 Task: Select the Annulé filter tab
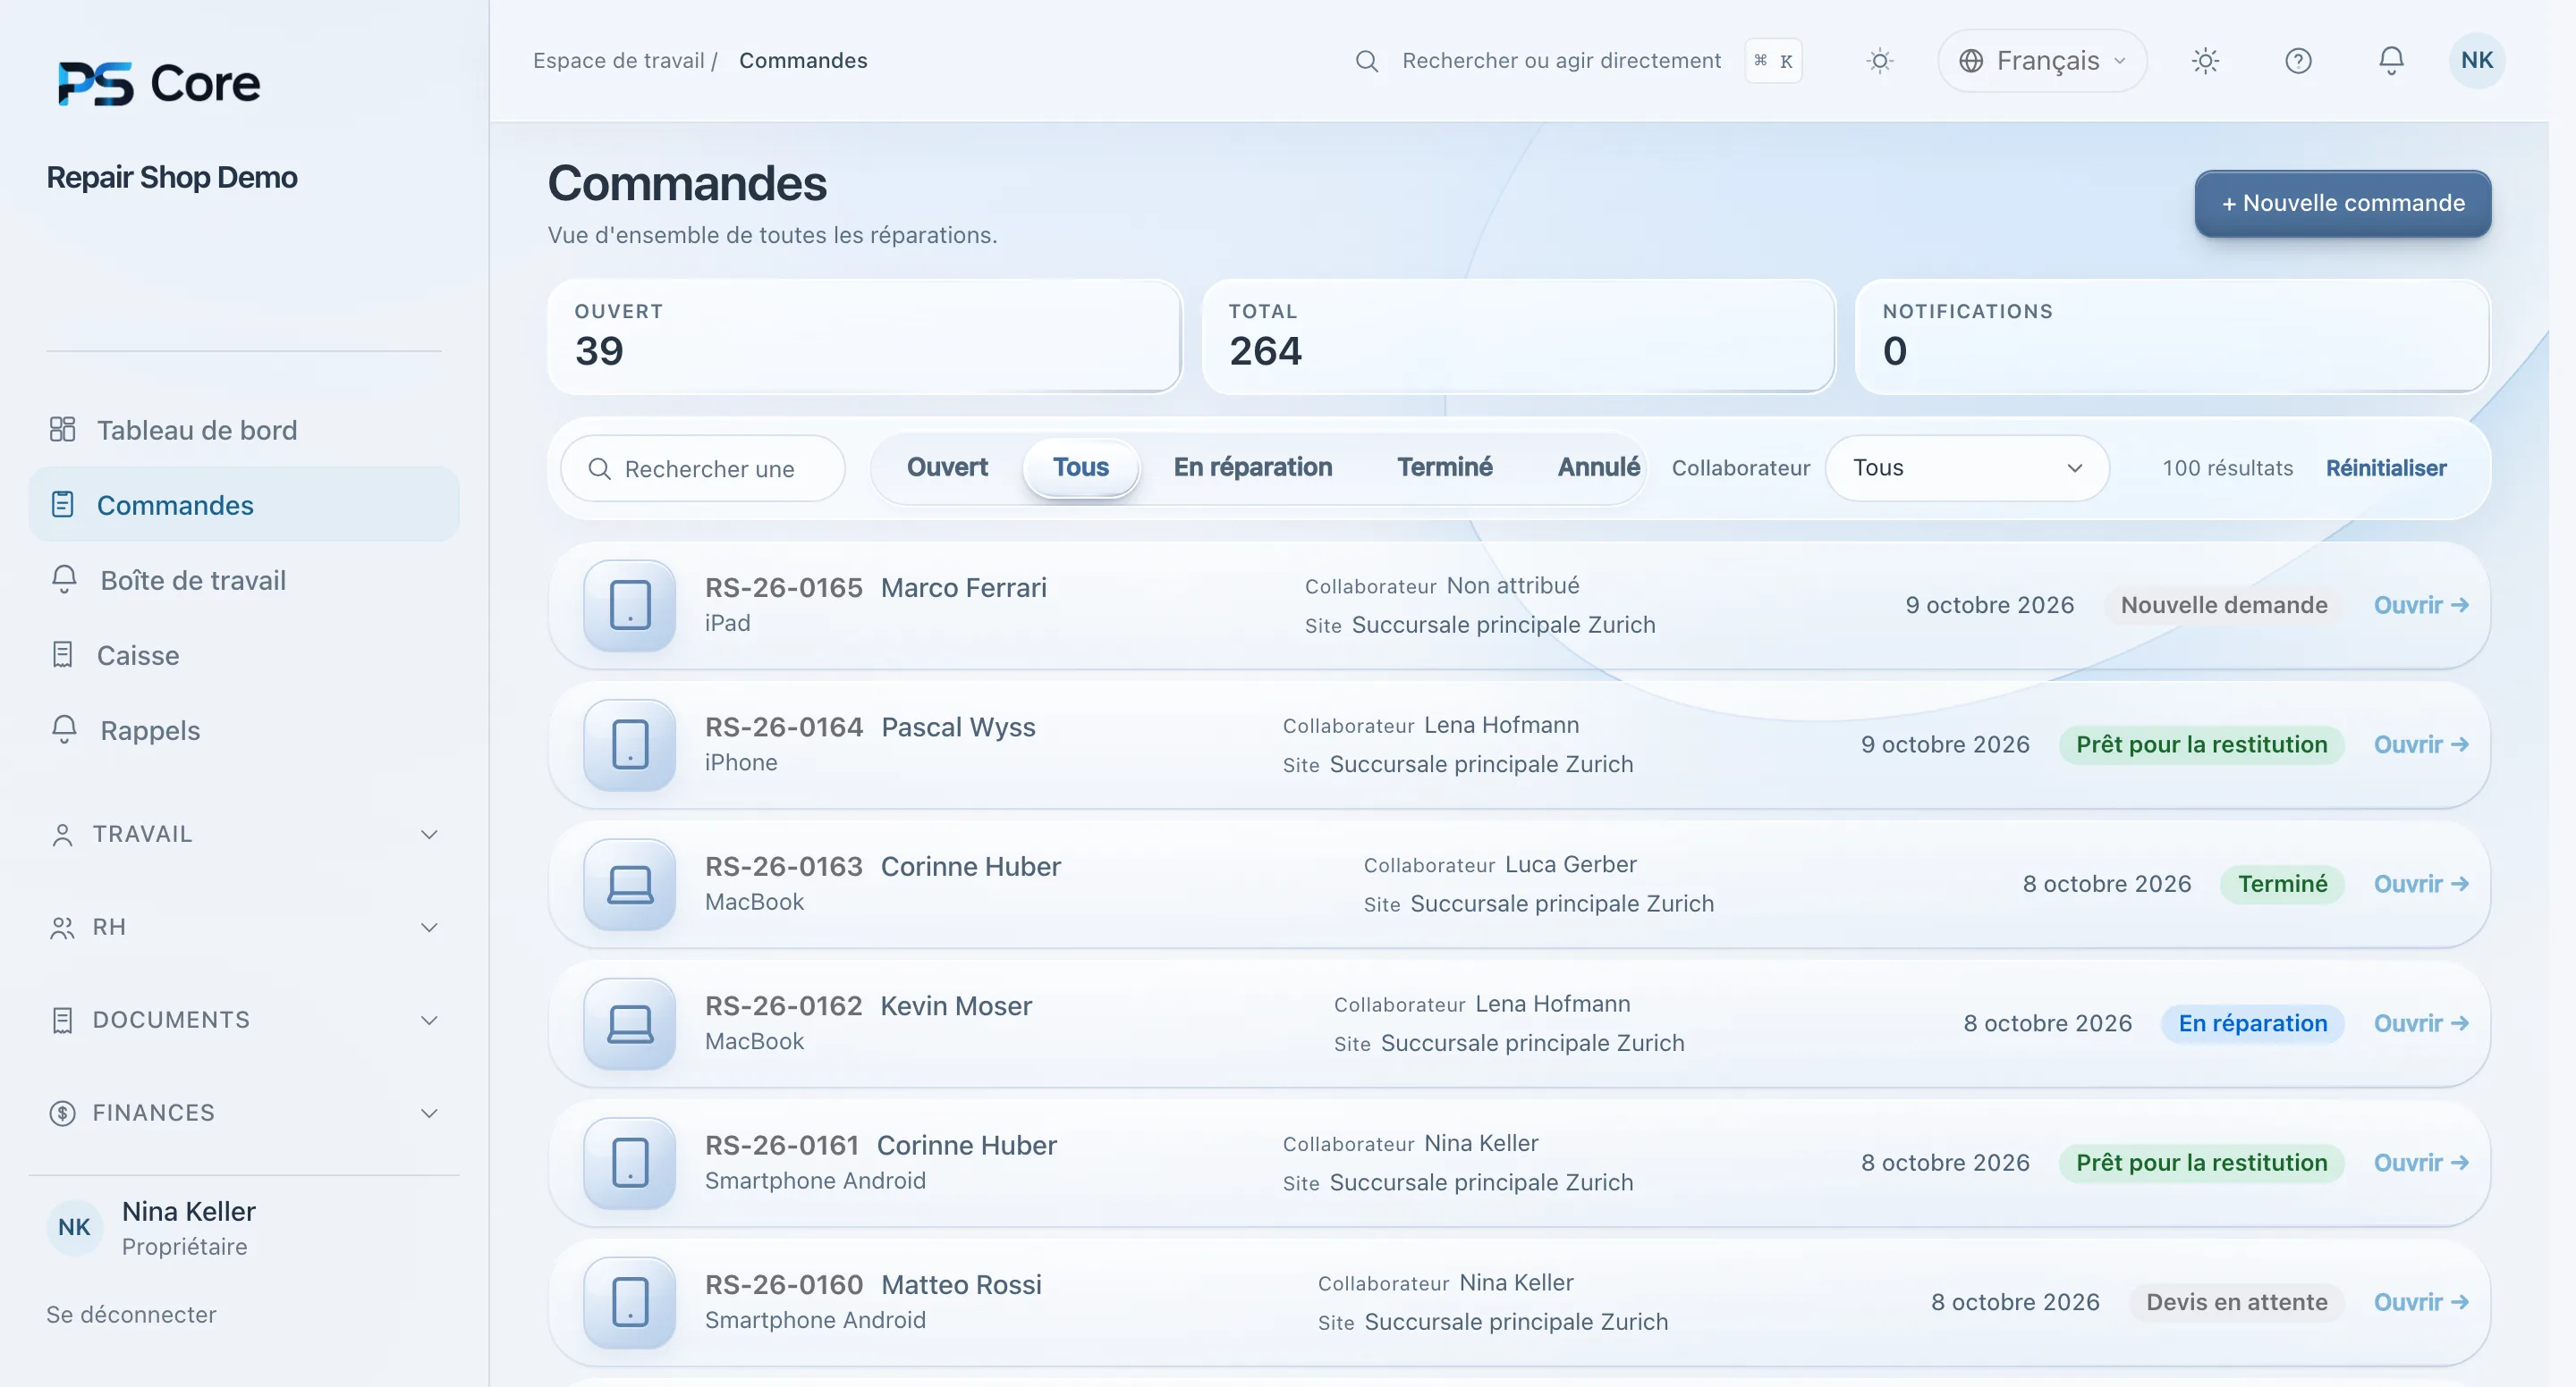[1598, 467]
